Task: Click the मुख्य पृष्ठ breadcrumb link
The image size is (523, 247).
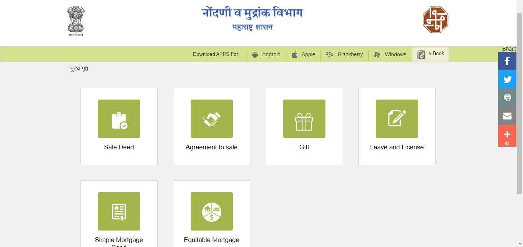Action: (79, 69)
